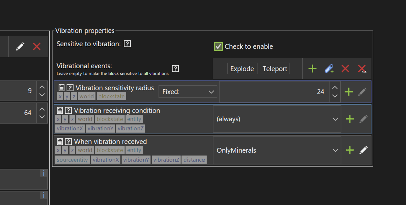Click the white pencil edit icon in left panel
Image resolution: width=406 pixels, height=205 pixels.
(20, 46)
